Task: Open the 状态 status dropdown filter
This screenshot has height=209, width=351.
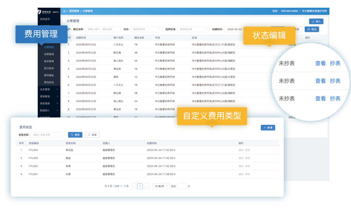Action: coord(147,29)
